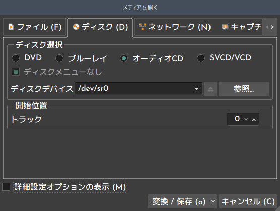Click the disc eject icon button
This screenshot has height=211, width=280.
[x=211, y=89]
